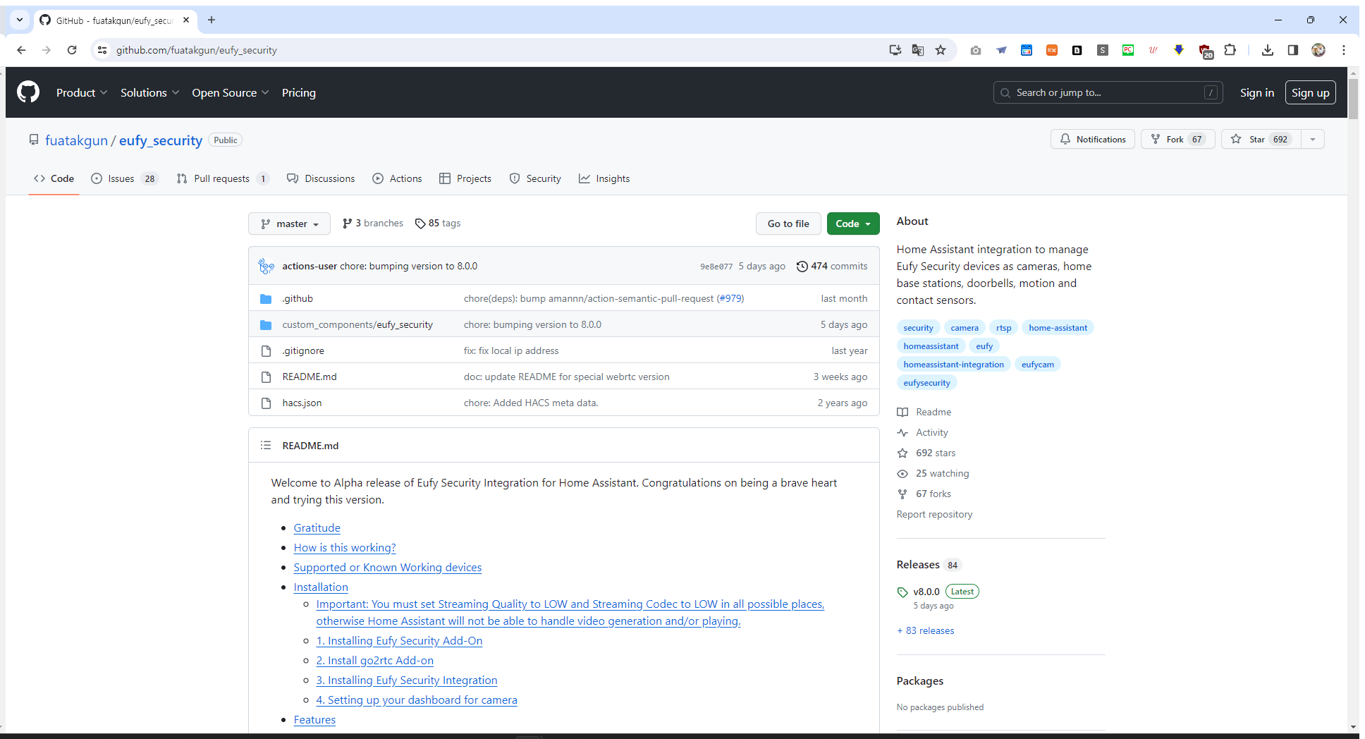Click Report repository link
Image resolution: width=1365 pixels, height=739 pixels.
click(934, 514)
